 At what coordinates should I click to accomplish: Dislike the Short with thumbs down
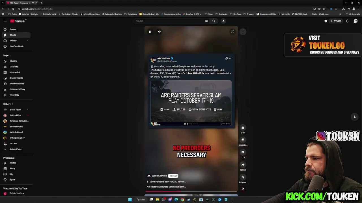[243, 140]
